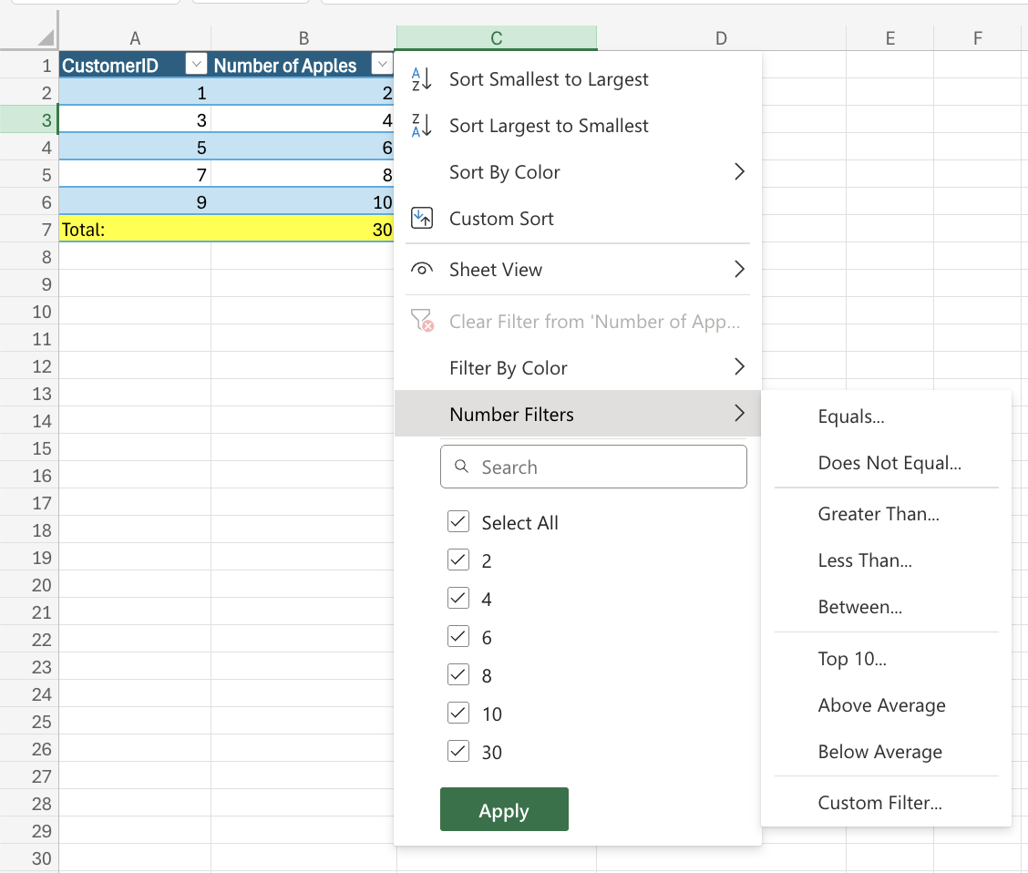The image size is (1028, 873).
Task: Choose Equals from Number Filters submenu
Action: tap(850, 416)
